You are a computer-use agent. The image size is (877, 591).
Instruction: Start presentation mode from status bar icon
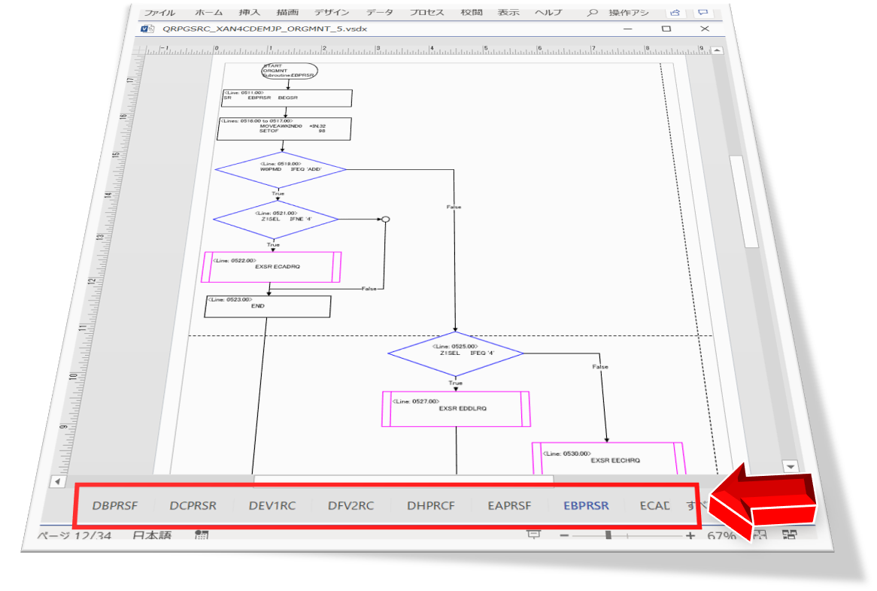pos(533,535)
